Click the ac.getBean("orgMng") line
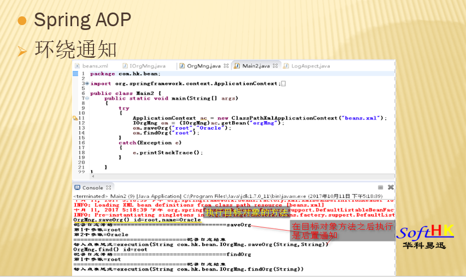Viewport: 466px width, 277px height. (208, 123)
